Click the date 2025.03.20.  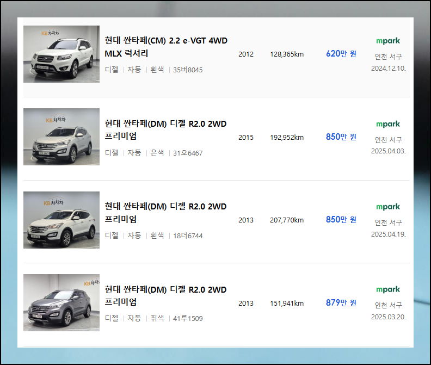tap(388, 317)
